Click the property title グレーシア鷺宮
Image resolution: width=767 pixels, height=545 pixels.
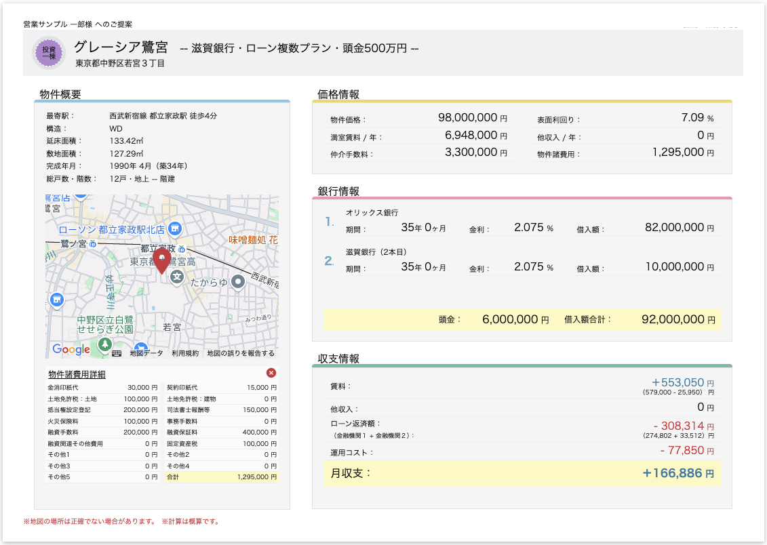click(x=121, y=47)
